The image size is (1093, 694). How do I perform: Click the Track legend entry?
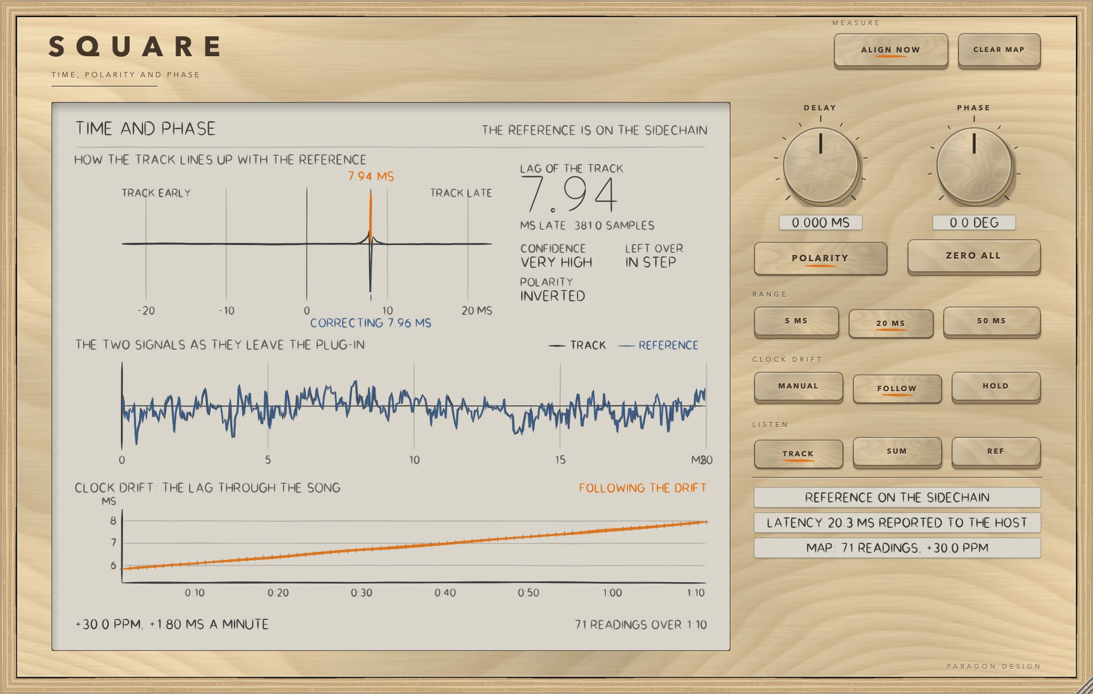(x=578, y=345)
